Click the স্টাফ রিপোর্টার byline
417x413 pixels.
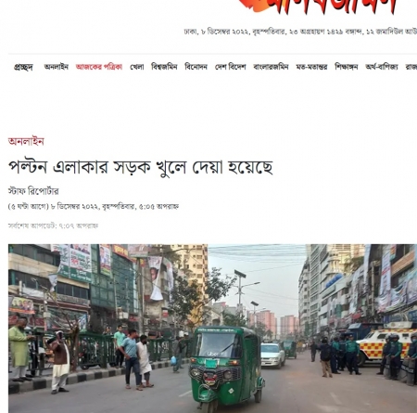(33, 191)
